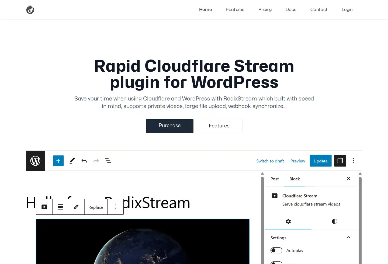Viewport: 388px width, 264px height.
Task: Open block toolbar more options menu
Action: tap(115, 207)
